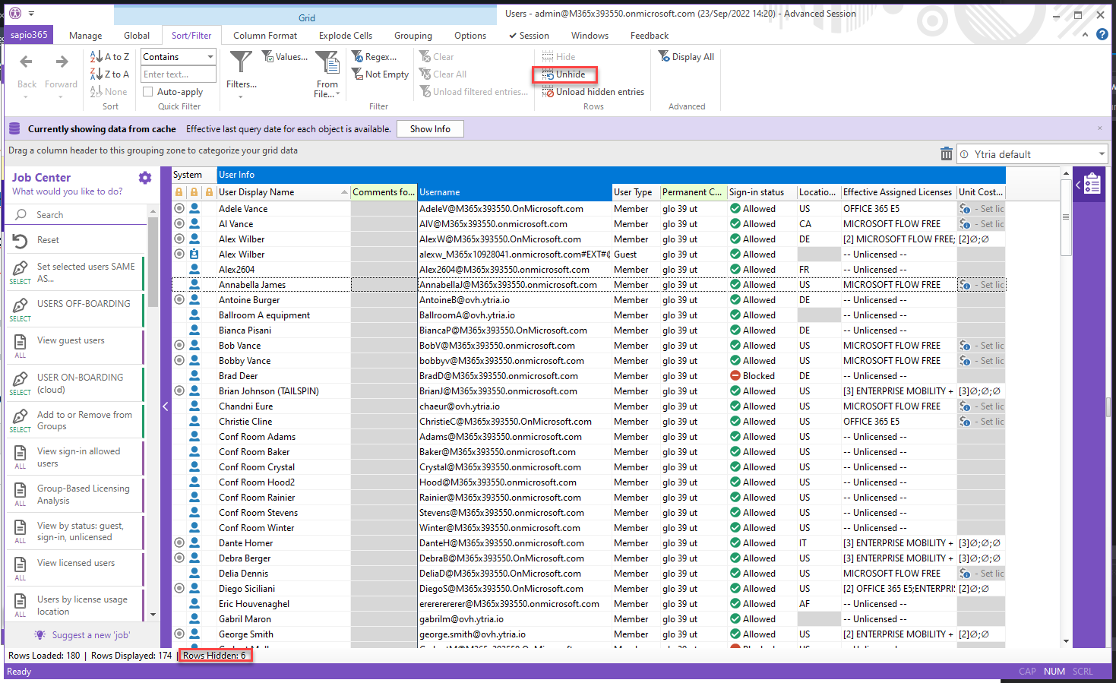
Task: Click the Unhide rows icon
Action: point(548,74)
